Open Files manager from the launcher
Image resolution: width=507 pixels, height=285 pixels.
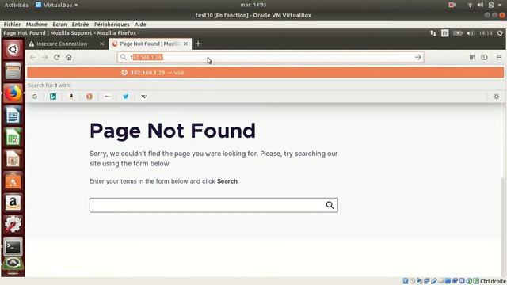click(13, 71)
